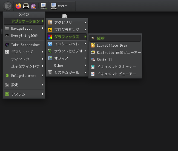
Task: Open the アプリケーション menu entry
Action: (24, 21)
